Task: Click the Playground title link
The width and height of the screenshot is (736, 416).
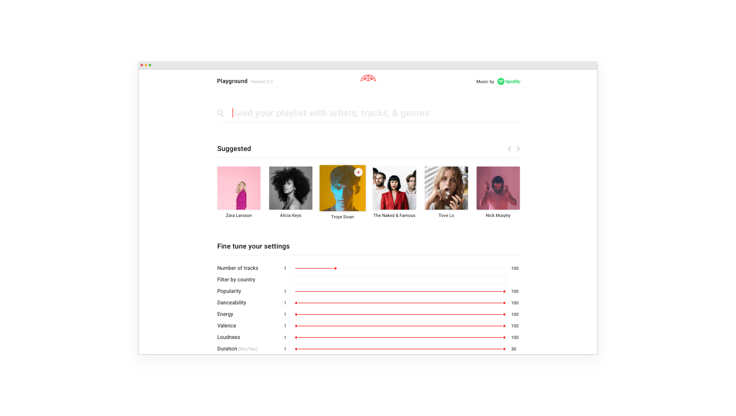Action: coord(232,81)
